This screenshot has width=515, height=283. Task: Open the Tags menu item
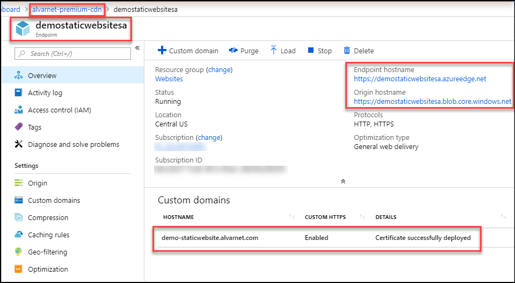click(72, 127)
